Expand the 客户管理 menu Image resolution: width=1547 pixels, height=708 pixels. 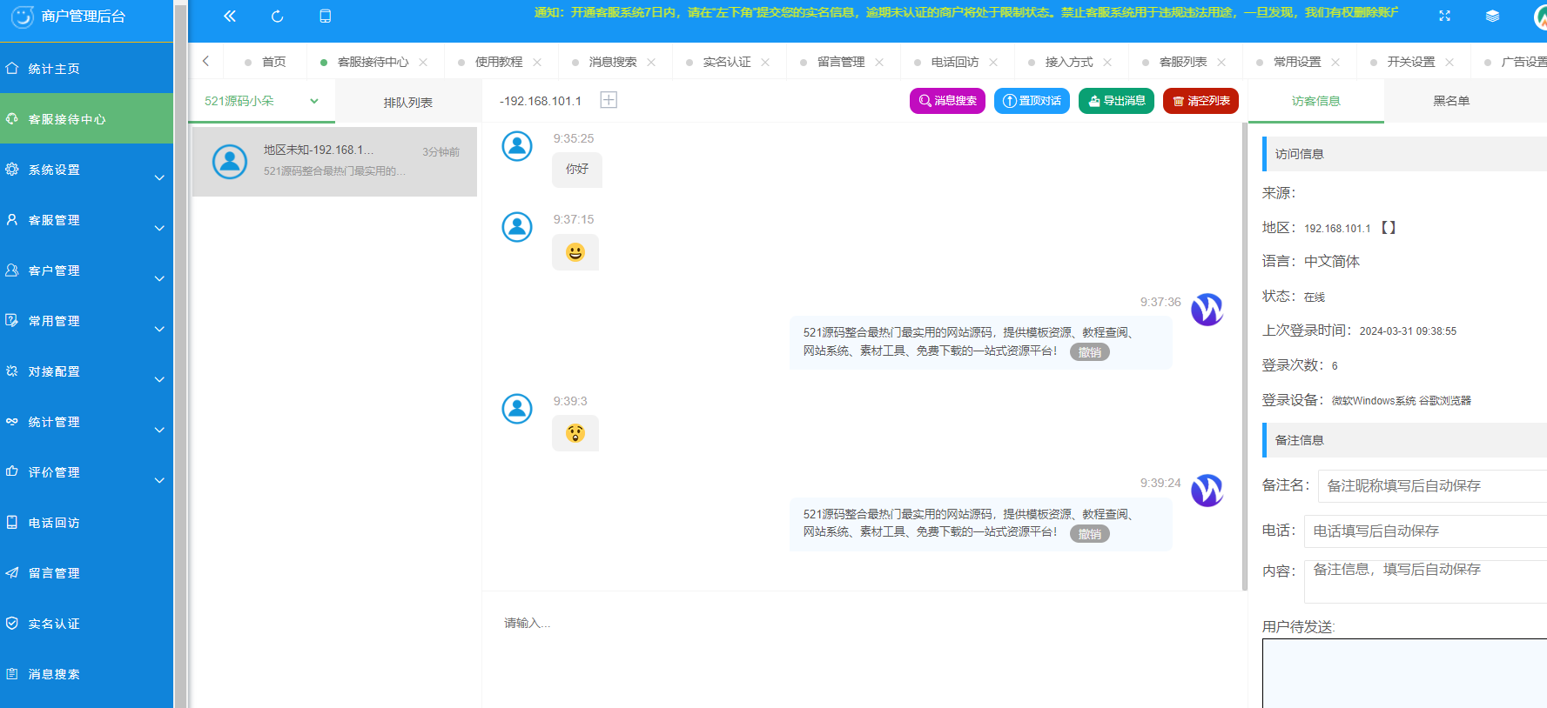(x=159, y=278)
